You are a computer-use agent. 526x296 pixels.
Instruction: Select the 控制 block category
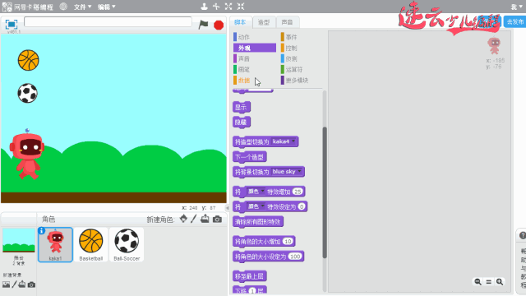coord(291,48)
